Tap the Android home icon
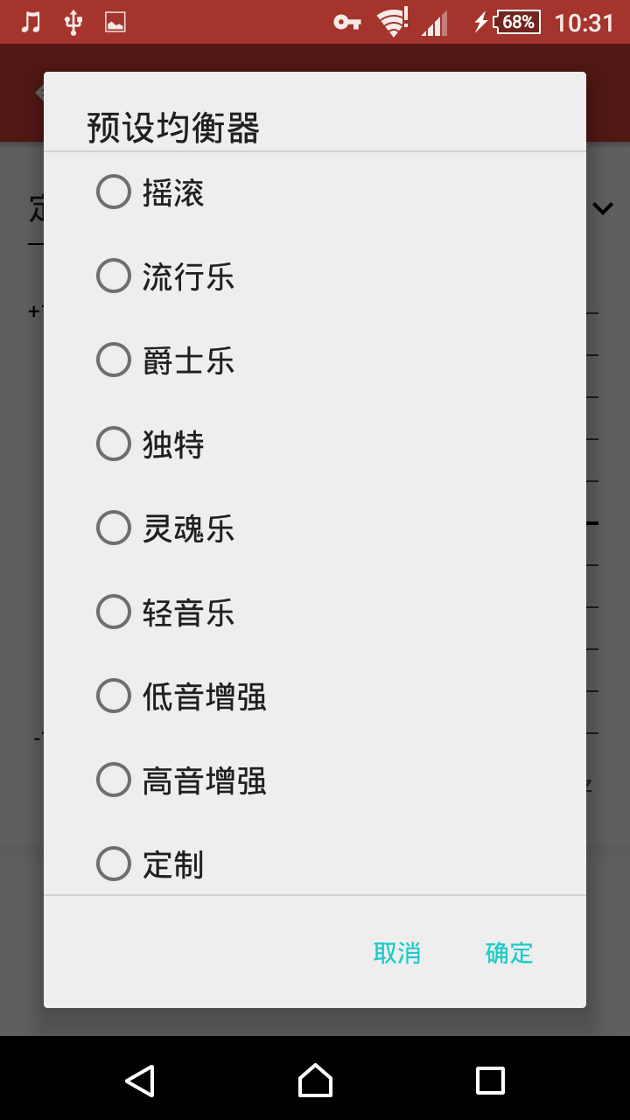The image size is (630, 1120). pos(315,1081)
